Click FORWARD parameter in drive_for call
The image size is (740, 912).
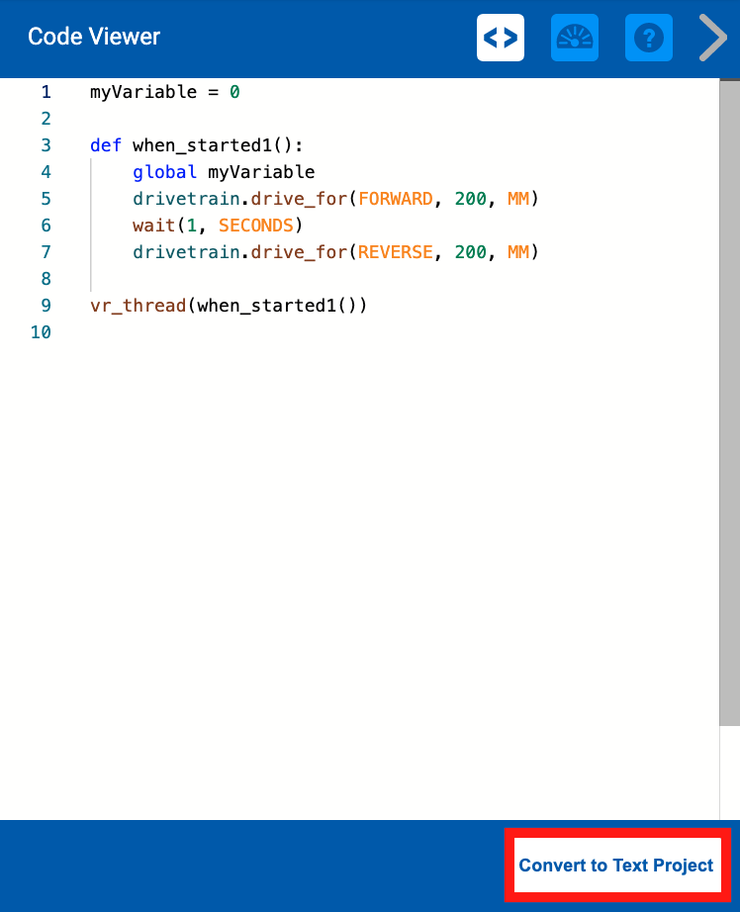tap(395, 199)
